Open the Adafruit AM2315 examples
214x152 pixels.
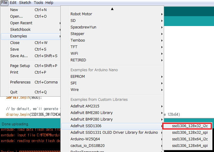(112, 106)
